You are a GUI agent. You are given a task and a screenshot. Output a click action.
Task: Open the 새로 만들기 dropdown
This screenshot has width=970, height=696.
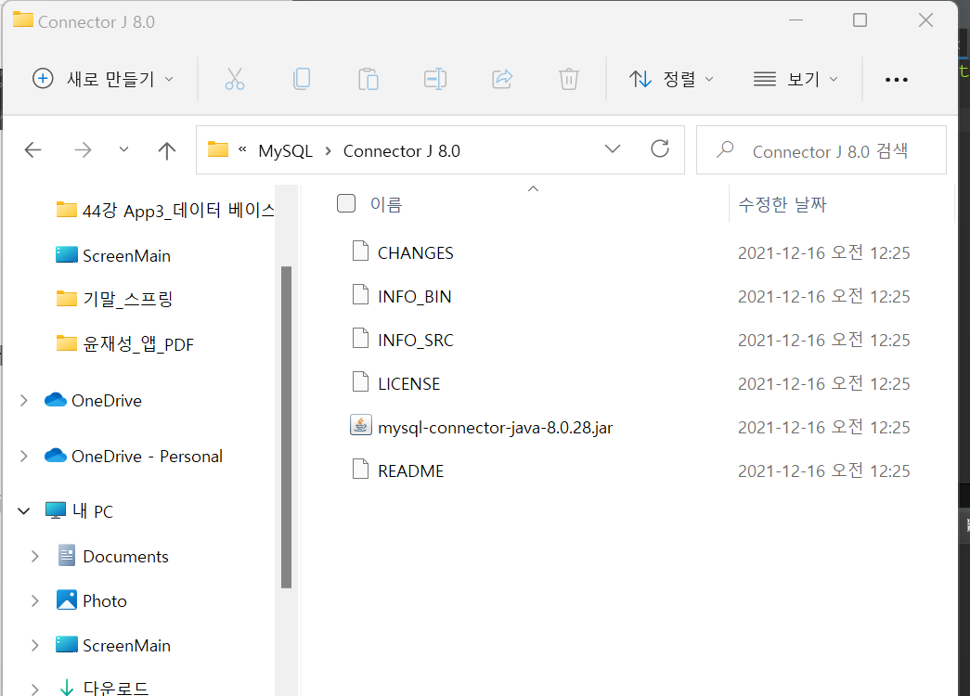point(103,79)
